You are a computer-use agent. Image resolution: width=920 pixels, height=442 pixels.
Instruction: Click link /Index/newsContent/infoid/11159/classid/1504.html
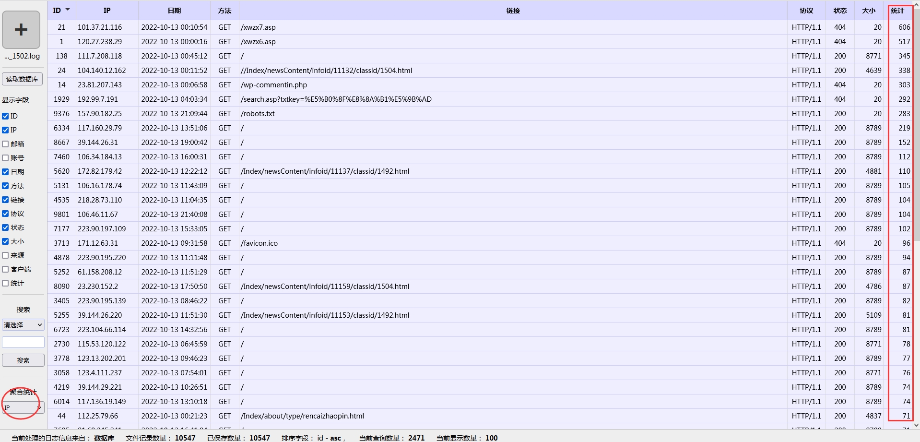point(325,287)
